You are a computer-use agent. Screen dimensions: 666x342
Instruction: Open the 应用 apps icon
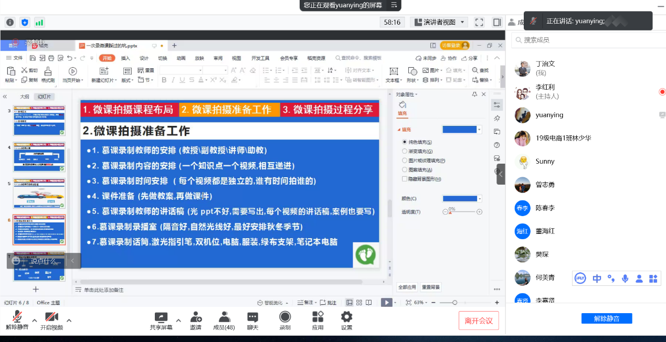pyautogui.click(x=318, y=317)
